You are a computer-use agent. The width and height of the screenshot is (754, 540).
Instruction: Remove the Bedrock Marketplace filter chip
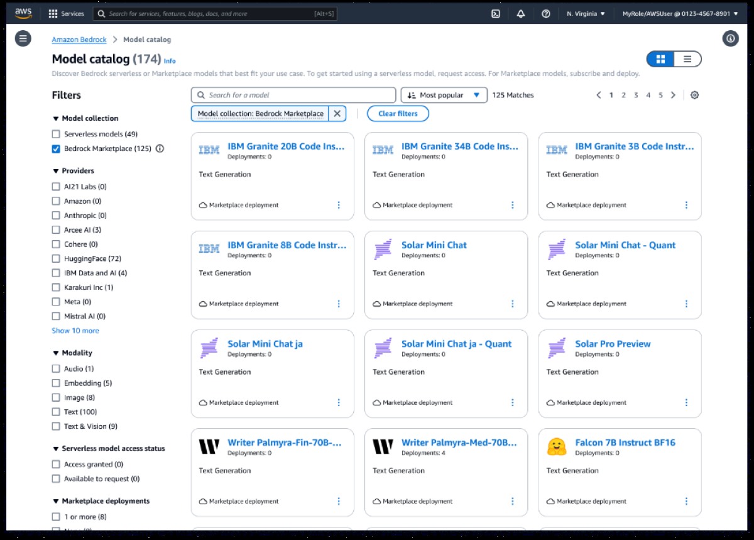coord(337,114)
